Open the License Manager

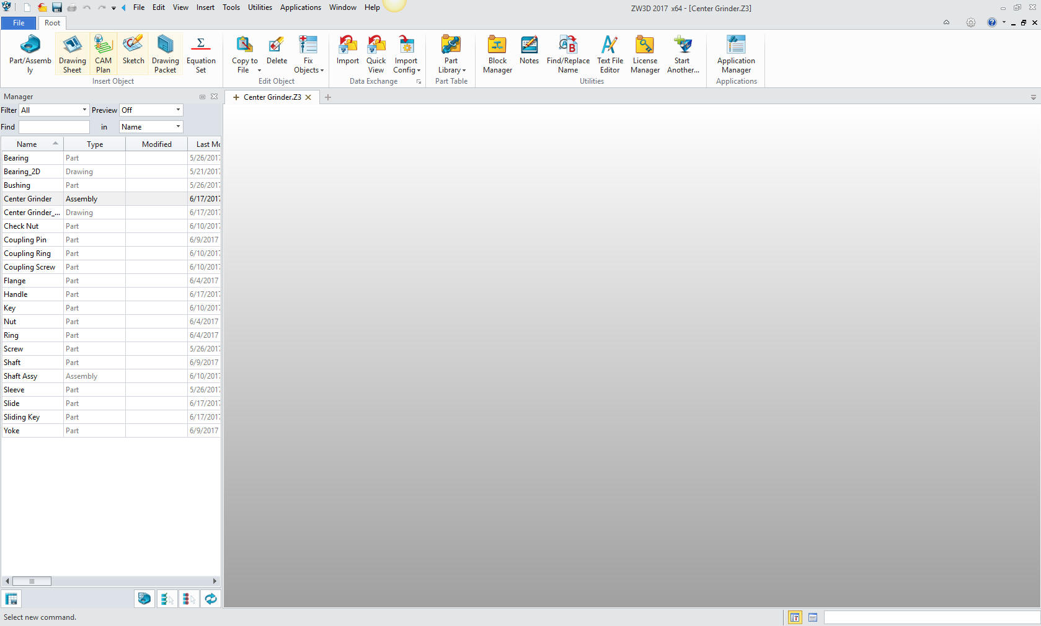(x=645, y=55)
